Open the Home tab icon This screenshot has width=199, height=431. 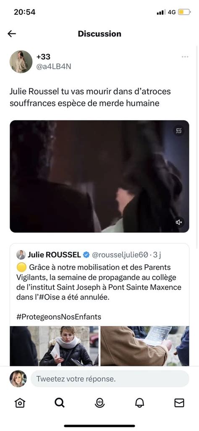click(20, 403)
